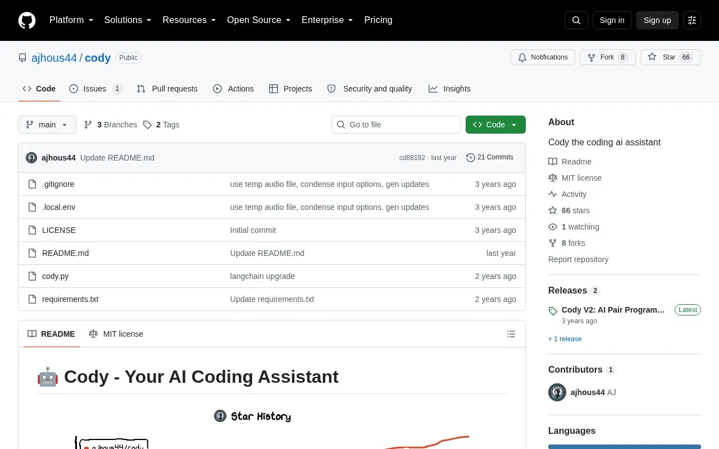Viewport: 719px width, 449px height.
Task: Open the green Code dropdown button
Action: pyautogui.click(x=495, y=125)
